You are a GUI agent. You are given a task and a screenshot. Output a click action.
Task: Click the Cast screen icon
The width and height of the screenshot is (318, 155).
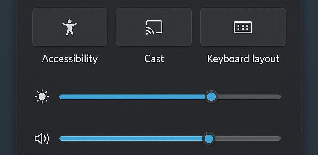(x=154, y=27)
